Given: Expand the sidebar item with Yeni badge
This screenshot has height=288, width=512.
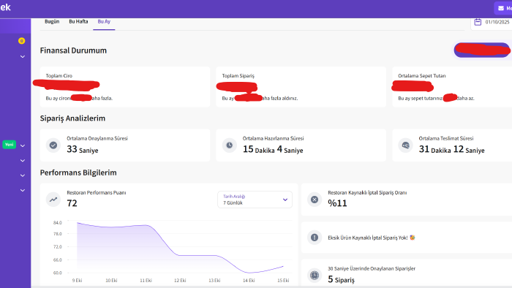Looking at the screenshot, I should click(23, 145).
